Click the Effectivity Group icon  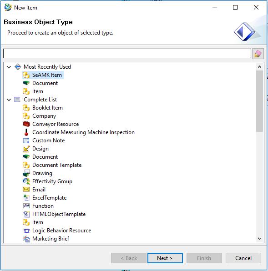pyautogui.click(x=26, y=181)
